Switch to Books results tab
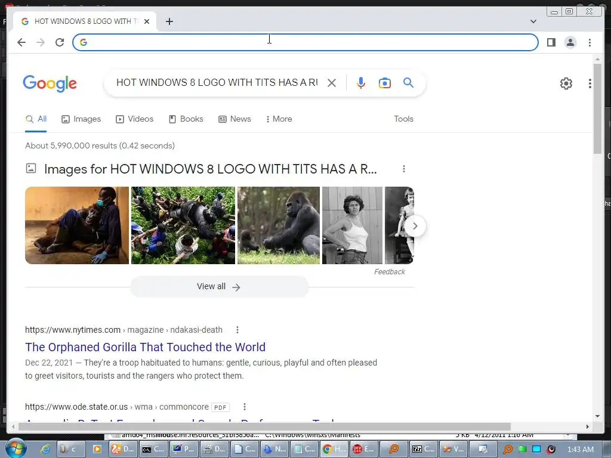Image resolution: width=611 pixels, height=458 pixels. pyautogui.click(x=186, y=119)
